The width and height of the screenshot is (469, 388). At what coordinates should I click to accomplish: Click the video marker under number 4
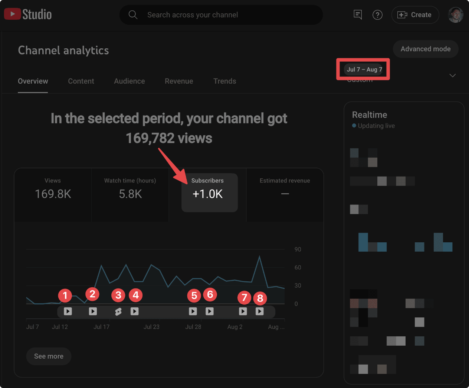pos(135,311)
